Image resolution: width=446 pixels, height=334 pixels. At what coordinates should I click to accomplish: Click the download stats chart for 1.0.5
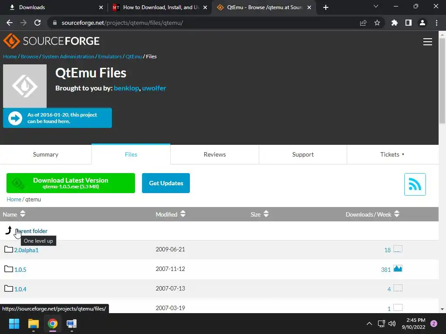[x=398, y=268]
